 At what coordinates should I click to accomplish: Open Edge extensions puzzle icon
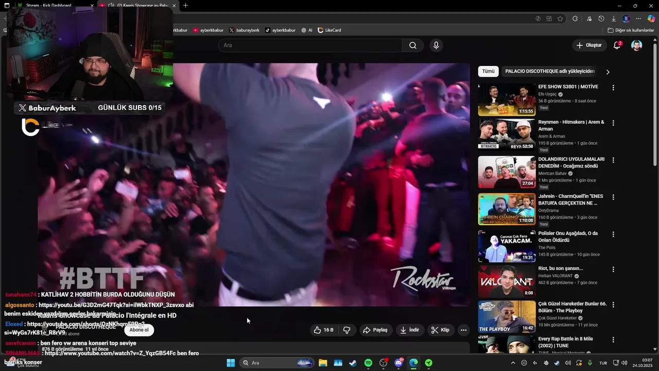[x=575, y=19]
